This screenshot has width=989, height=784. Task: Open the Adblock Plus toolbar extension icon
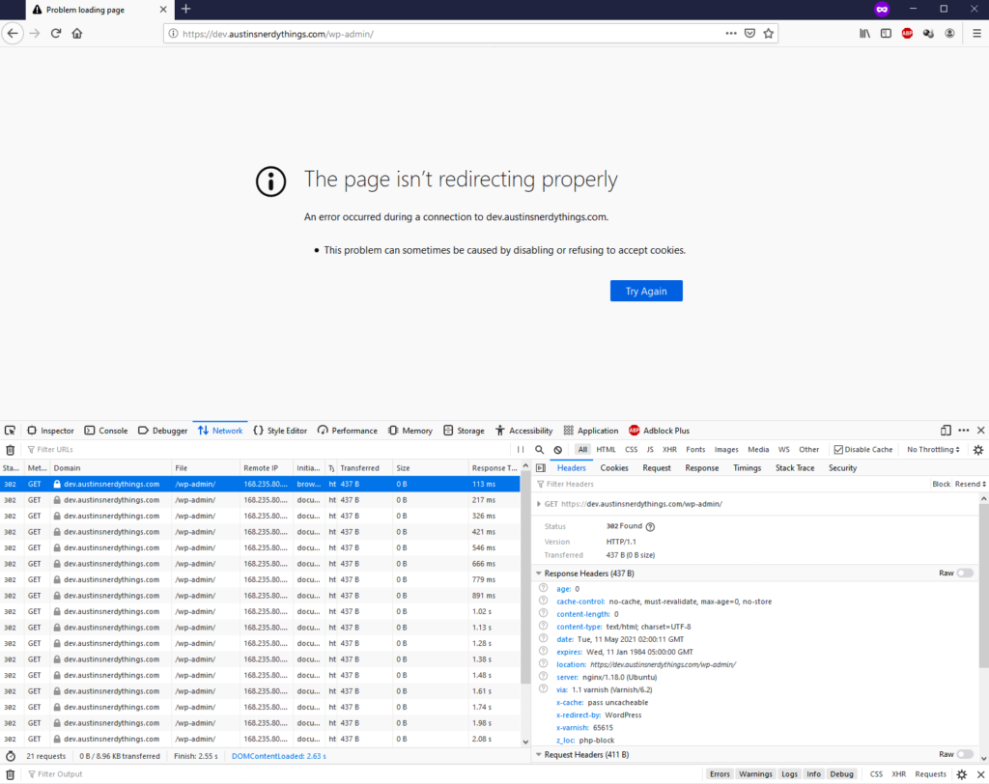tap(907, 33)
